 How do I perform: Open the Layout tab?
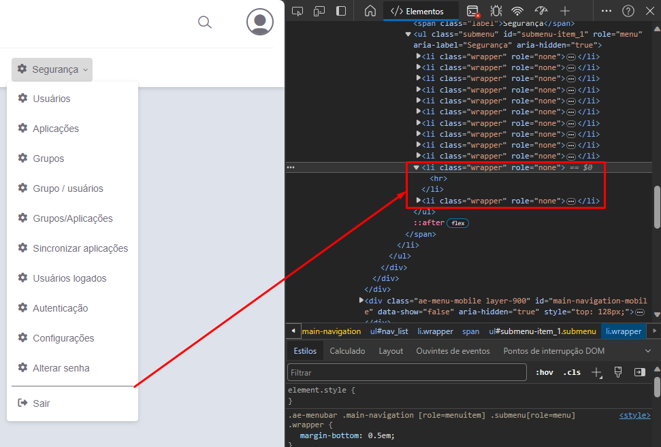coord(391,351)
